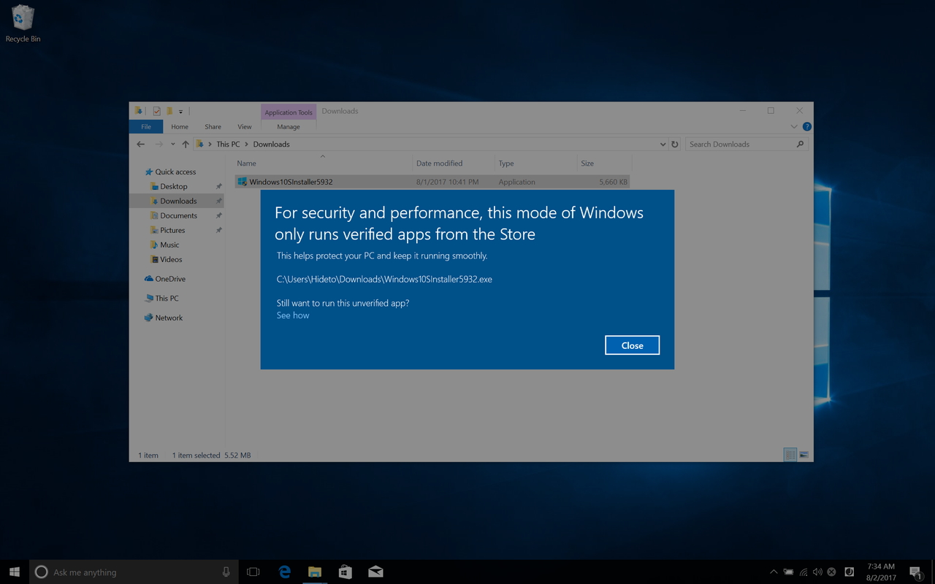
Task: Click the Cortana microphone icon
Action: (226, 572)
